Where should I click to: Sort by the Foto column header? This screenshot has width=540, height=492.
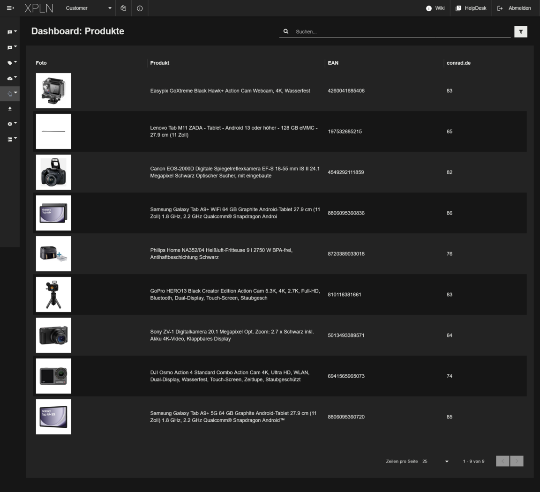(x=41, y=63)
